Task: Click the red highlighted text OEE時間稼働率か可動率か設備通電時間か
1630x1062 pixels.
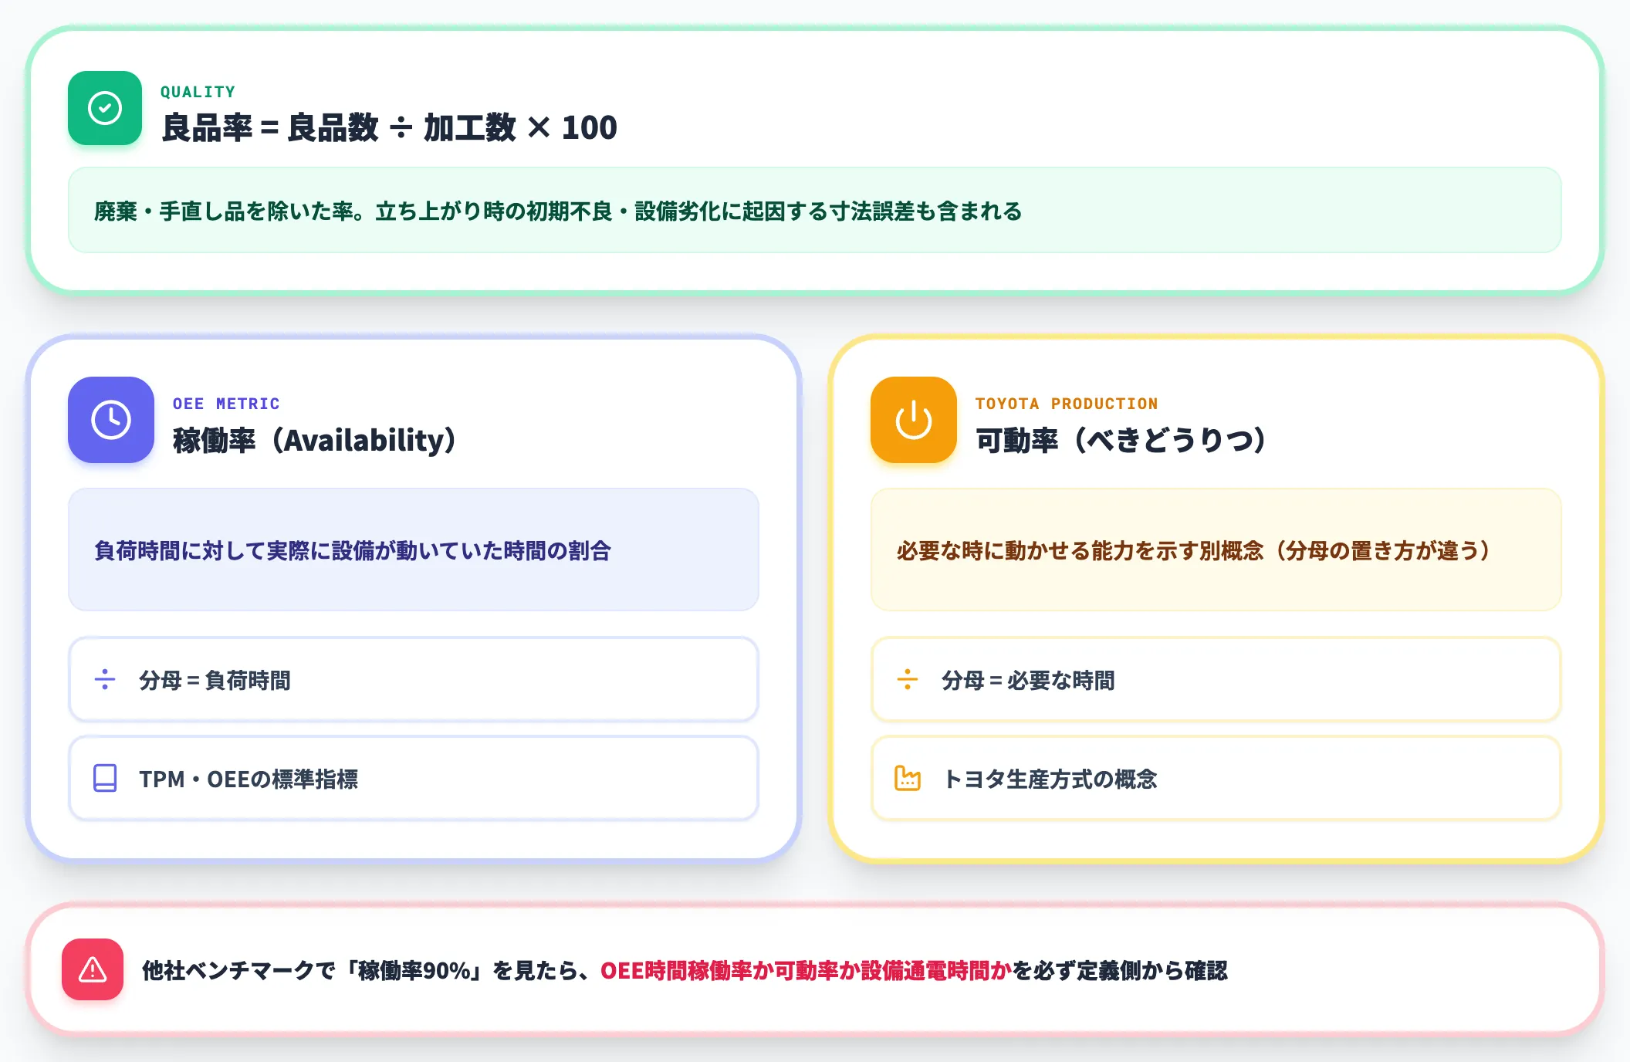Action: tap(806, 970)
